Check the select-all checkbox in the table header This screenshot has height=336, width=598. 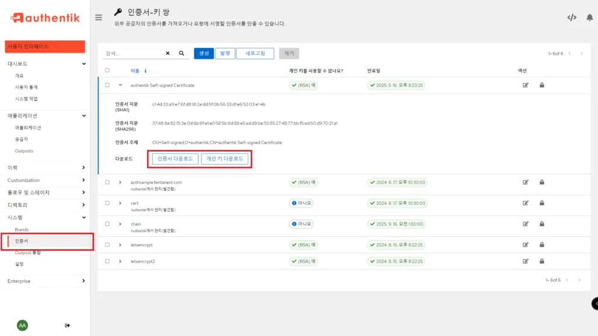click(106, 69)
